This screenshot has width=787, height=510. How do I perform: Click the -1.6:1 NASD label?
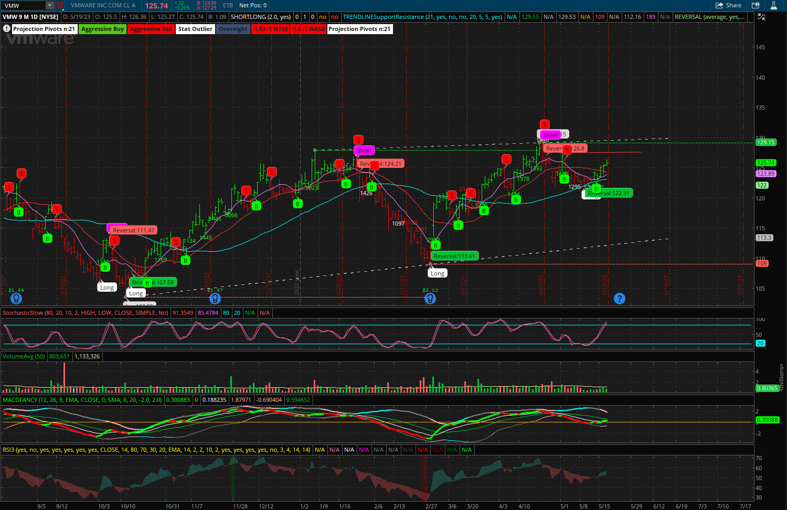[x=309, y=29]
